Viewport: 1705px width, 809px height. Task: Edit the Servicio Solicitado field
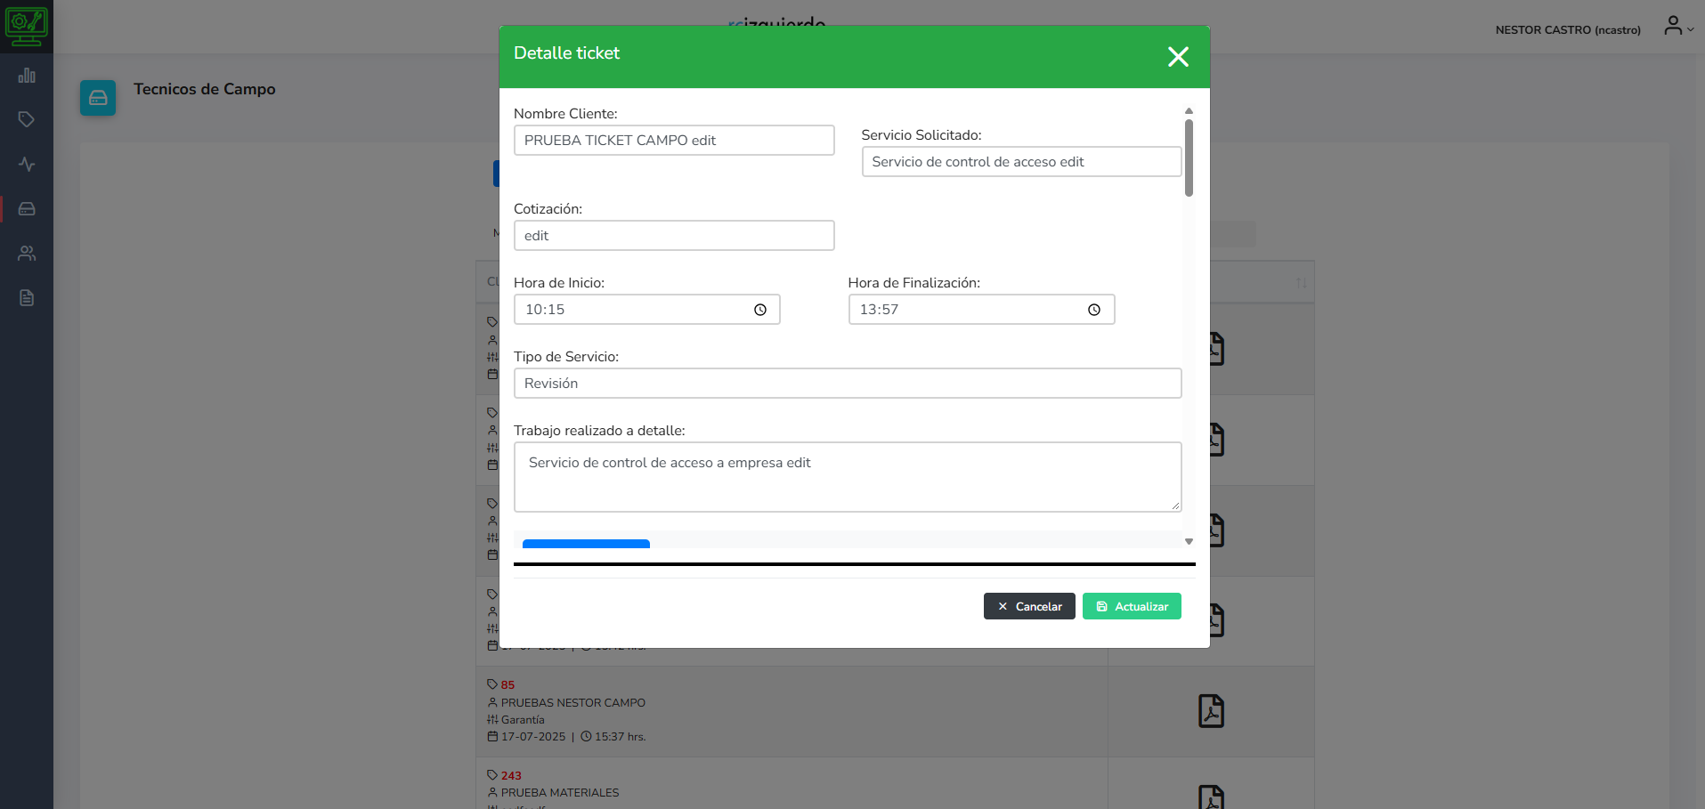1021,161
